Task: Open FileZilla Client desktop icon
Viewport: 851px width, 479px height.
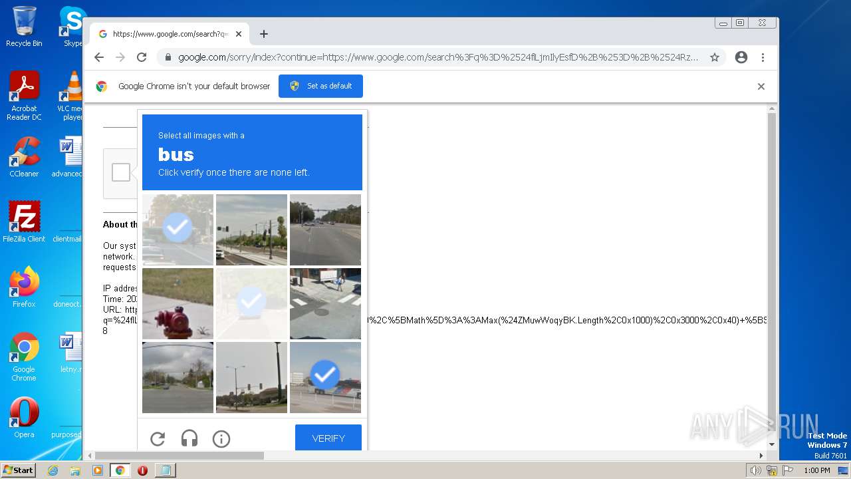Action: pyautogui.click(x=24, y=222)
